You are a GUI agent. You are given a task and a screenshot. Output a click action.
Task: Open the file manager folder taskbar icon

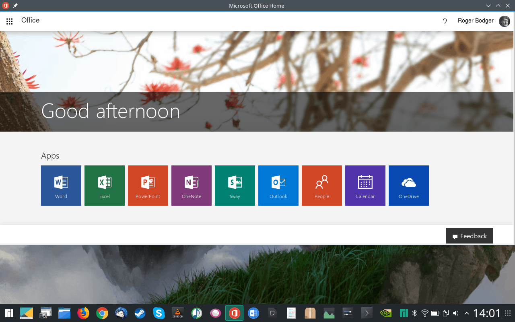64,313
